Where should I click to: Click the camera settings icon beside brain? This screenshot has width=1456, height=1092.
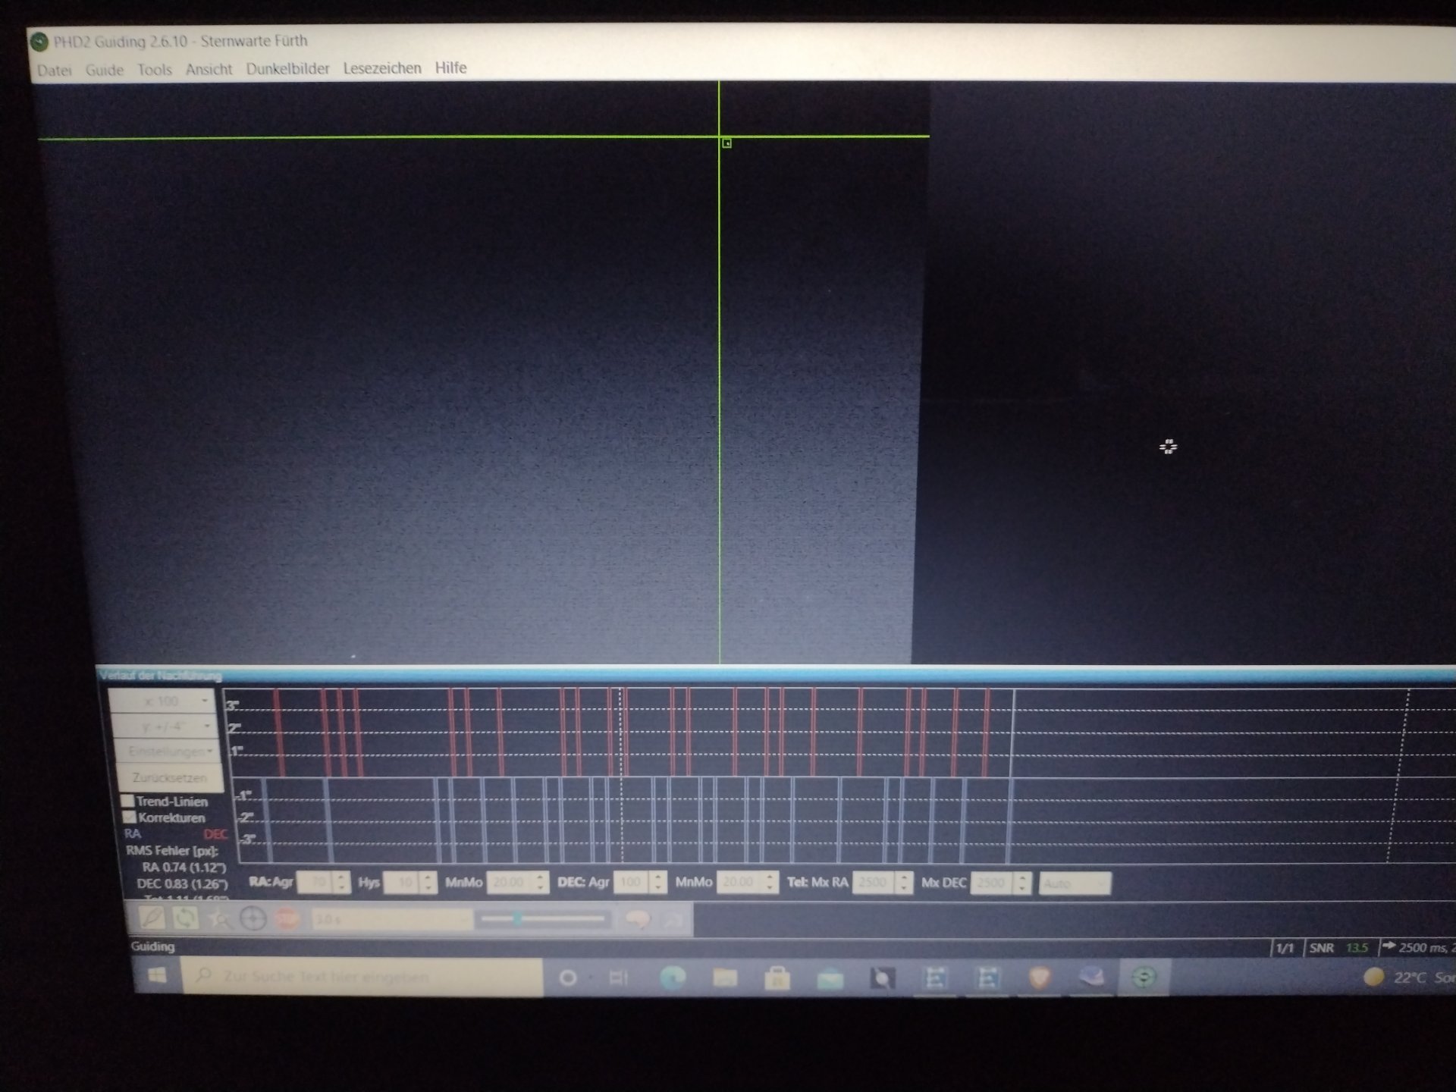point(673,920)
